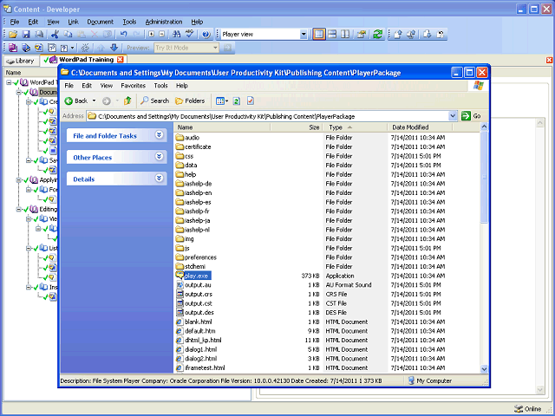Open the Document menu in Developer
Screen dimensions: 555x416
[x=101, y=22]
